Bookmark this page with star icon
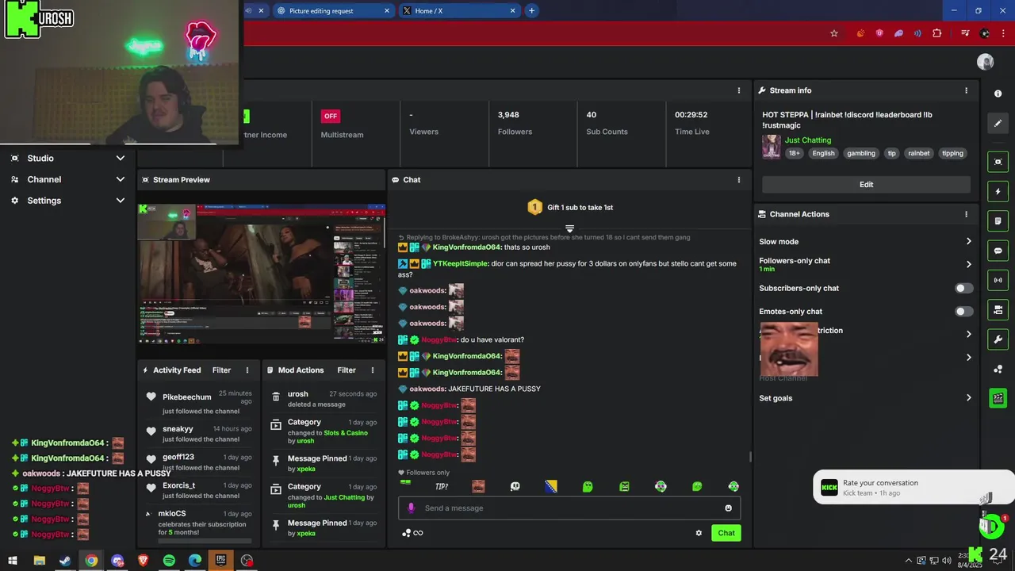 click(834, 33)
